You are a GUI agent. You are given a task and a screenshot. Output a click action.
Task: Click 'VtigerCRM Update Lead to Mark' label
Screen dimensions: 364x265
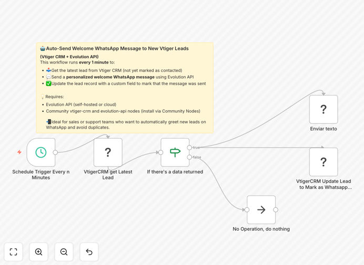(324, 184)
